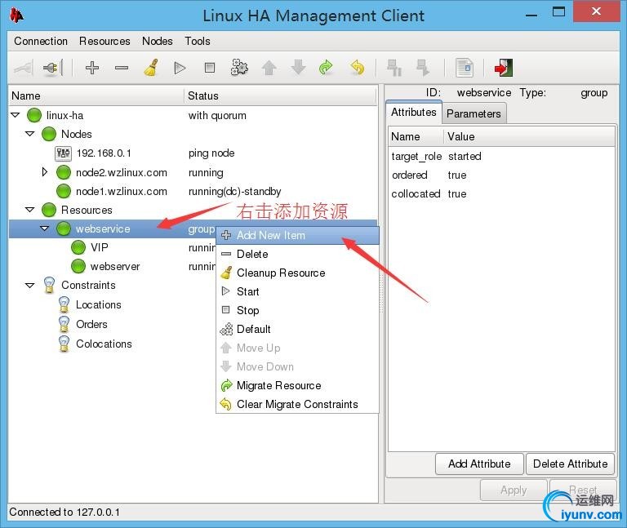Image resolution: width=627 pixels, height=528 pixels.
Task: Choose Delete from the context menu
Action: point(297,255)
